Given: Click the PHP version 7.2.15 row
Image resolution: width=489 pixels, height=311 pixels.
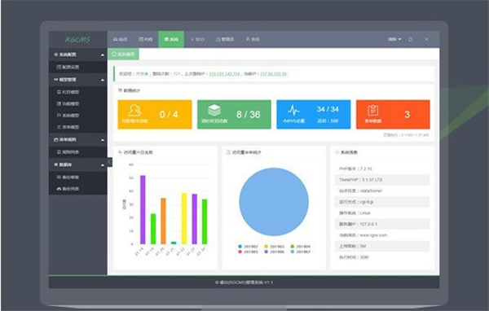Looking at the screenshot, I should pos(382,169).
